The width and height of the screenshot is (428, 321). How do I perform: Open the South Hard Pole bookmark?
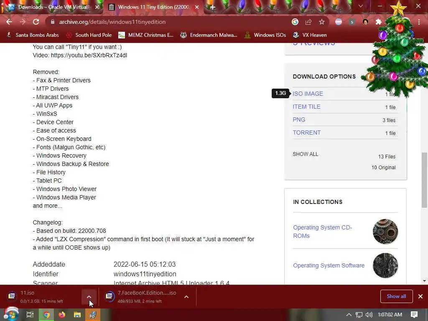coord(89,35)
